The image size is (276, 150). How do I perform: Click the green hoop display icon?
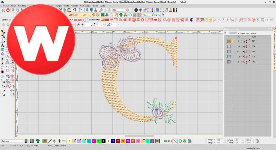pyautogui.click(x=130, y=15)
